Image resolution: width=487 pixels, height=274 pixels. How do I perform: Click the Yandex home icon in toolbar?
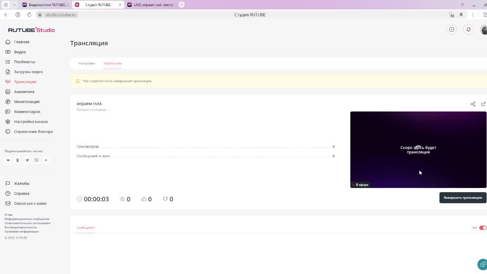point(18,14)
